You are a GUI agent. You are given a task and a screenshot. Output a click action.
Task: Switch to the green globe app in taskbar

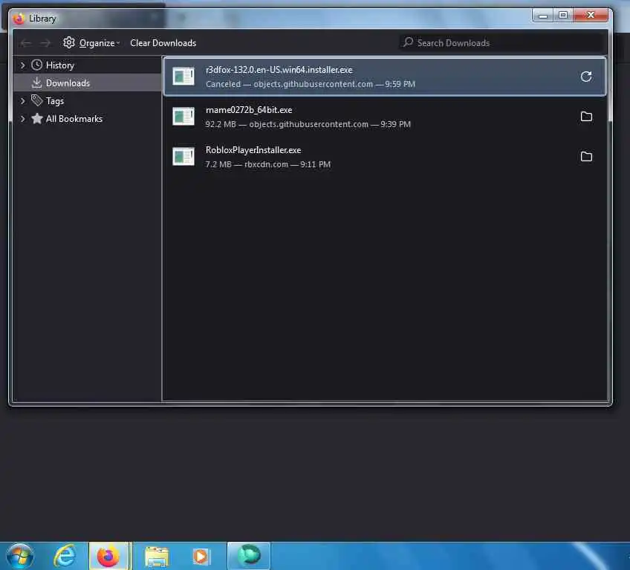(x=249, y=556)
